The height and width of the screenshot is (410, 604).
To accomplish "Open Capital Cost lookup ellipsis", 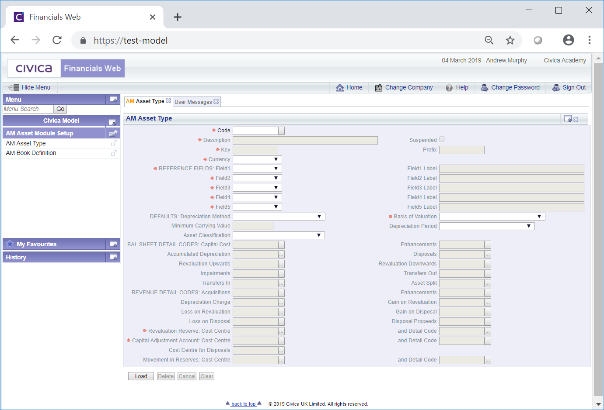I will (281, 245).
